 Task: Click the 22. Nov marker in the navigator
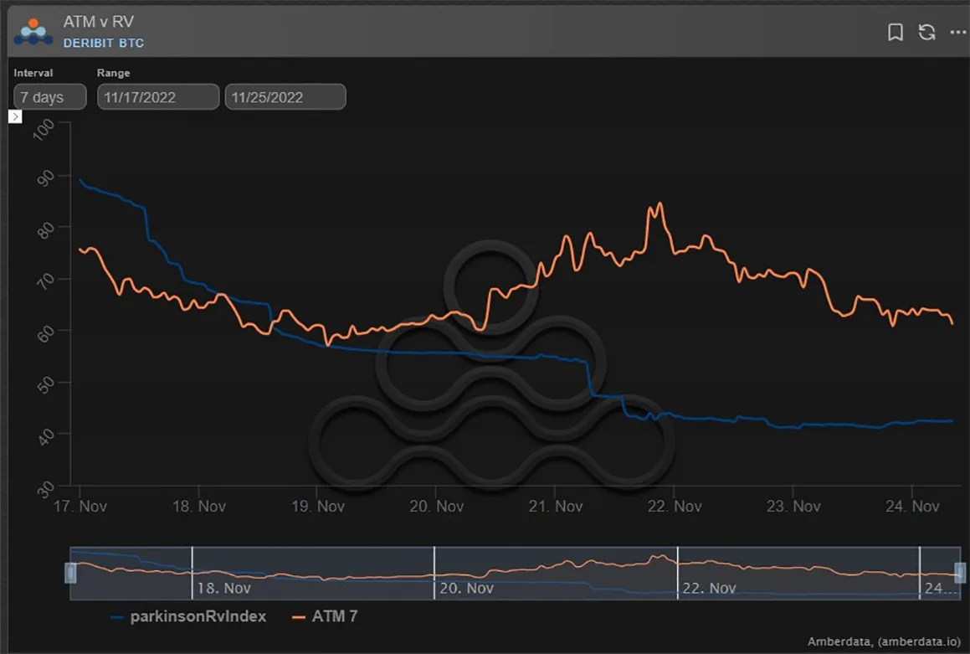[709, 588]
